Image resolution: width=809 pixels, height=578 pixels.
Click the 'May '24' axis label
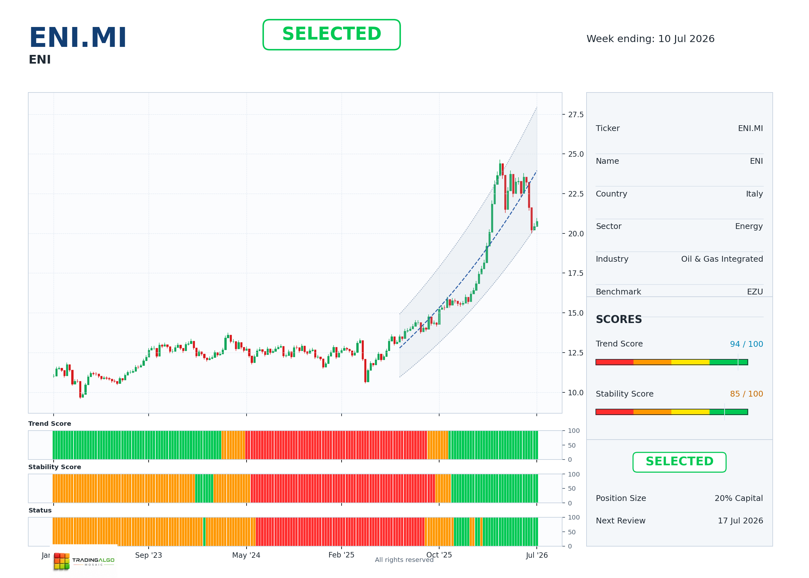pos(246,555)
